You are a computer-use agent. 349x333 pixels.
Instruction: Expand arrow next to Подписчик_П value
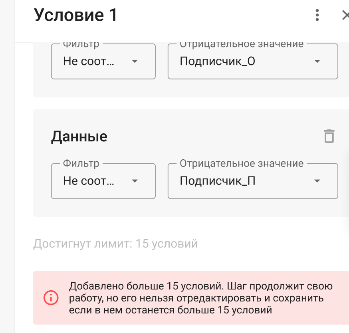pos(317,181)
